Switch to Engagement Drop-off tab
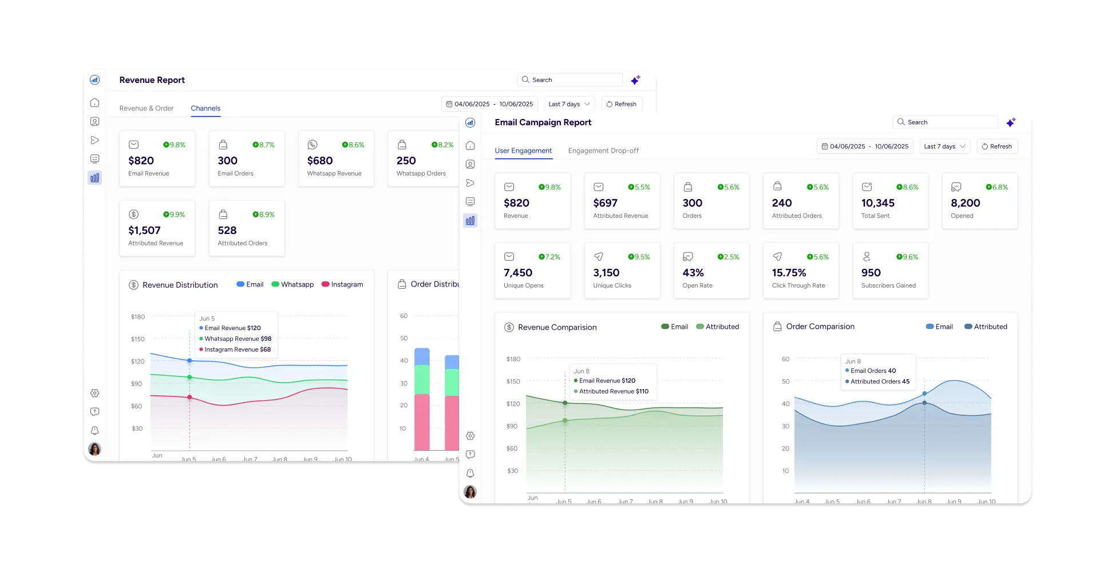This screenshot has height=588, width=1115. pyautogui.click(x=603, y=151)
